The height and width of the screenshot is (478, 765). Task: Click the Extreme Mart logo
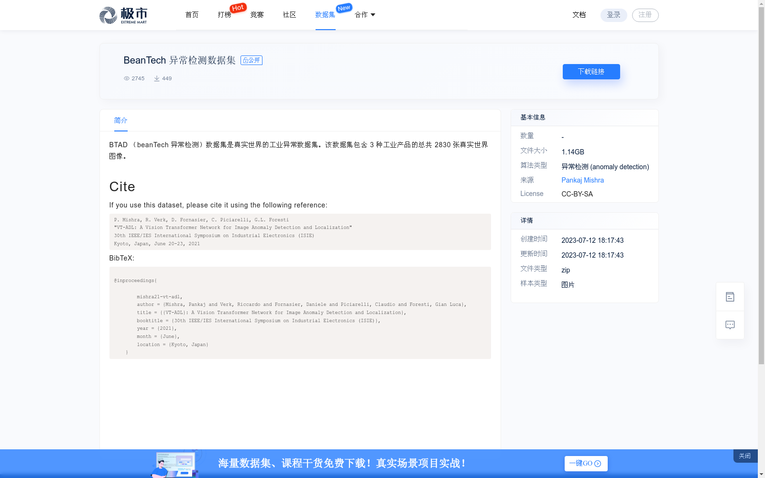pyautogui.click(x=123, y=15)
